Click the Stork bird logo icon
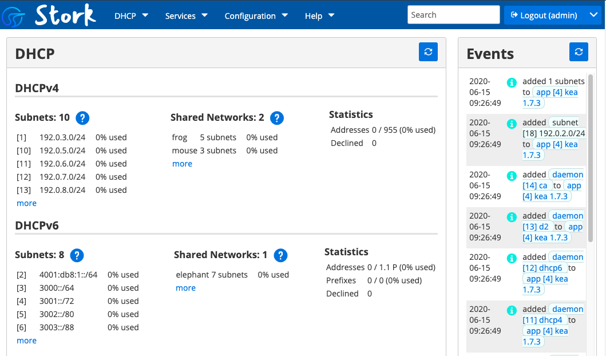The width and height of the screenshot is (606, 356). [13, 17]
